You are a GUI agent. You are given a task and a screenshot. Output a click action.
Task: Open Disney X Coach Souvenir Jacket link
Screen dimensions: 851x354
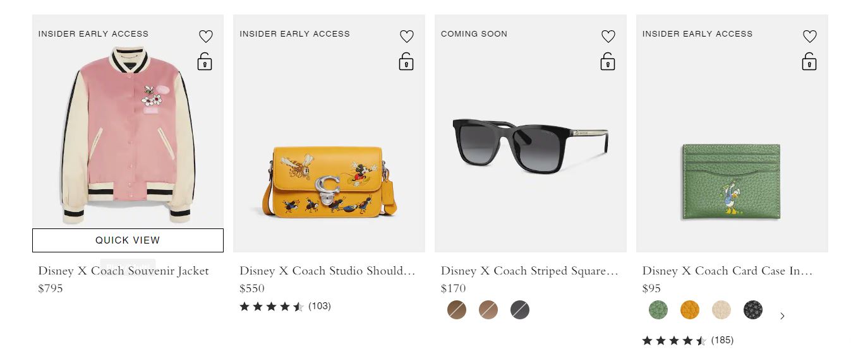[123, 271]
